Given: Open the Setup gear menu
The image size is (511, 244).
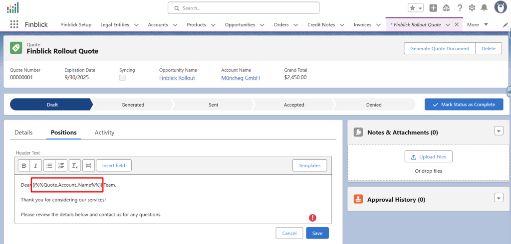Looking at the screenshot, I should (472, 8).
